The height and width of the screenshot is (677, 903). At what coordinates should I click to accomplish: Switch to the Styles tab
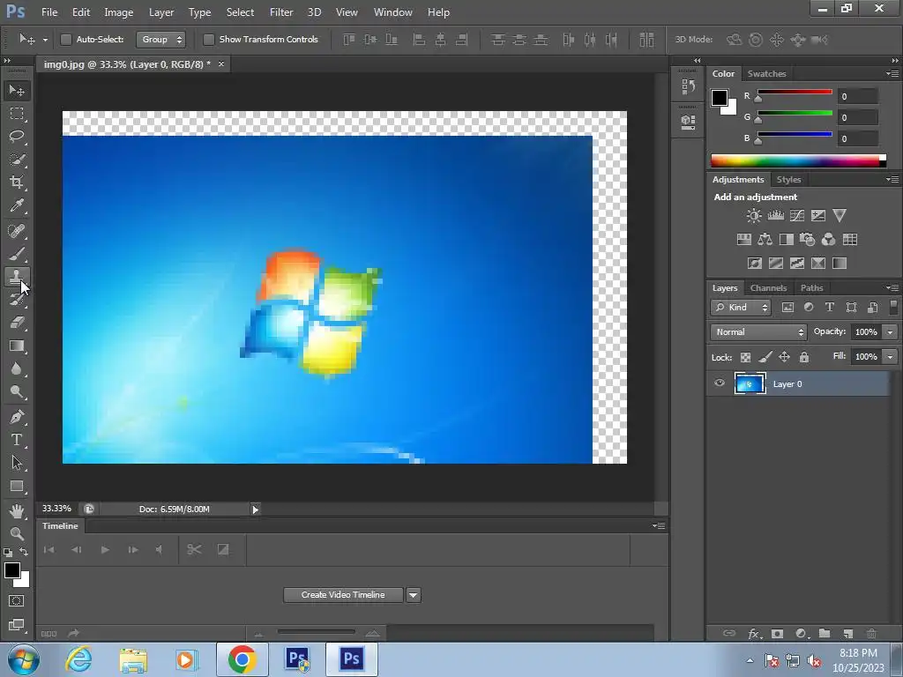pos(788,180)
